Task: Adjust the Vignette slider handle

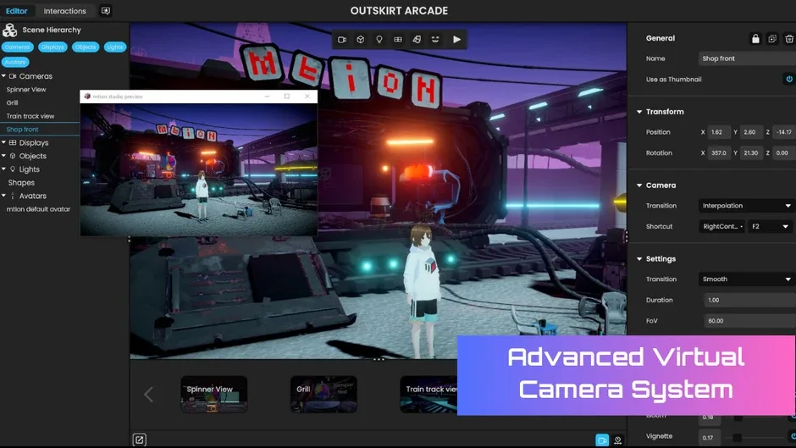Action: [x=737, y=438]
